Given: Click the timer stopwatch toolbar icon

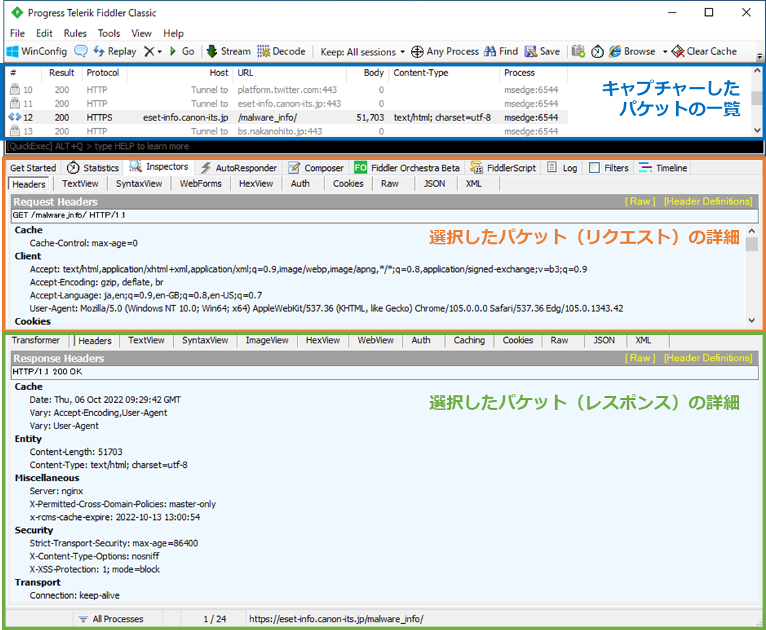Looking at the screenshot, I should click(x=596, y=51).
